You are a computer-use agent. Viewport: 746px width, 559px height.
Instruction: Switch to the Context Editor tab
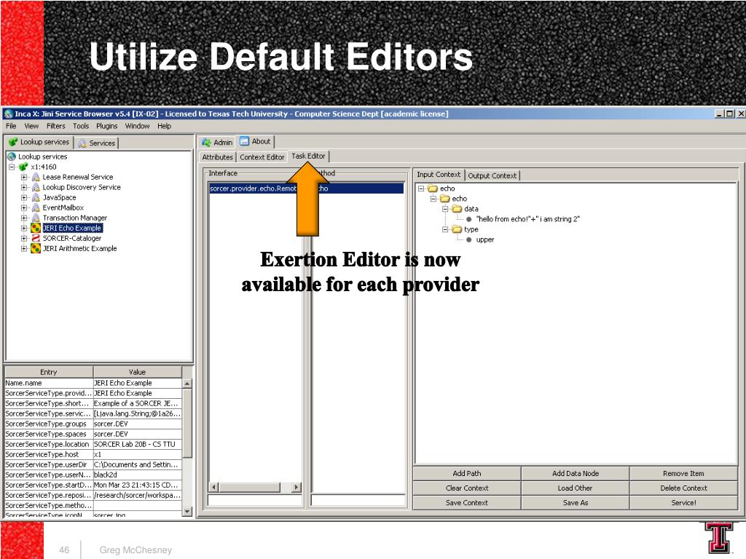(x=262, y=157)
